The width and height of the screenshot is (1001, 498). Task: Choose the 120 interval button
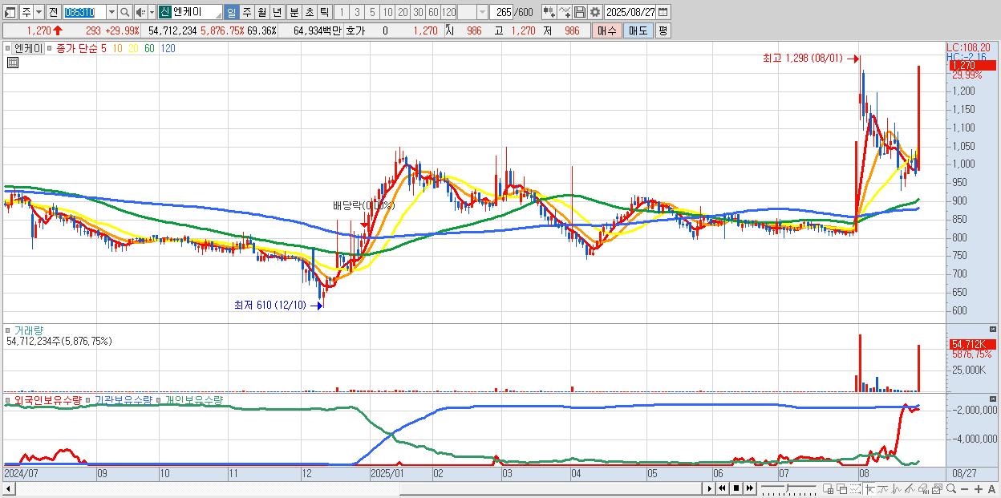tap(448, 12)
